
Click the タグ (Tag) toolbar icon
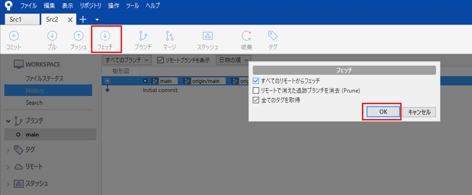click(x=273, y=36)
